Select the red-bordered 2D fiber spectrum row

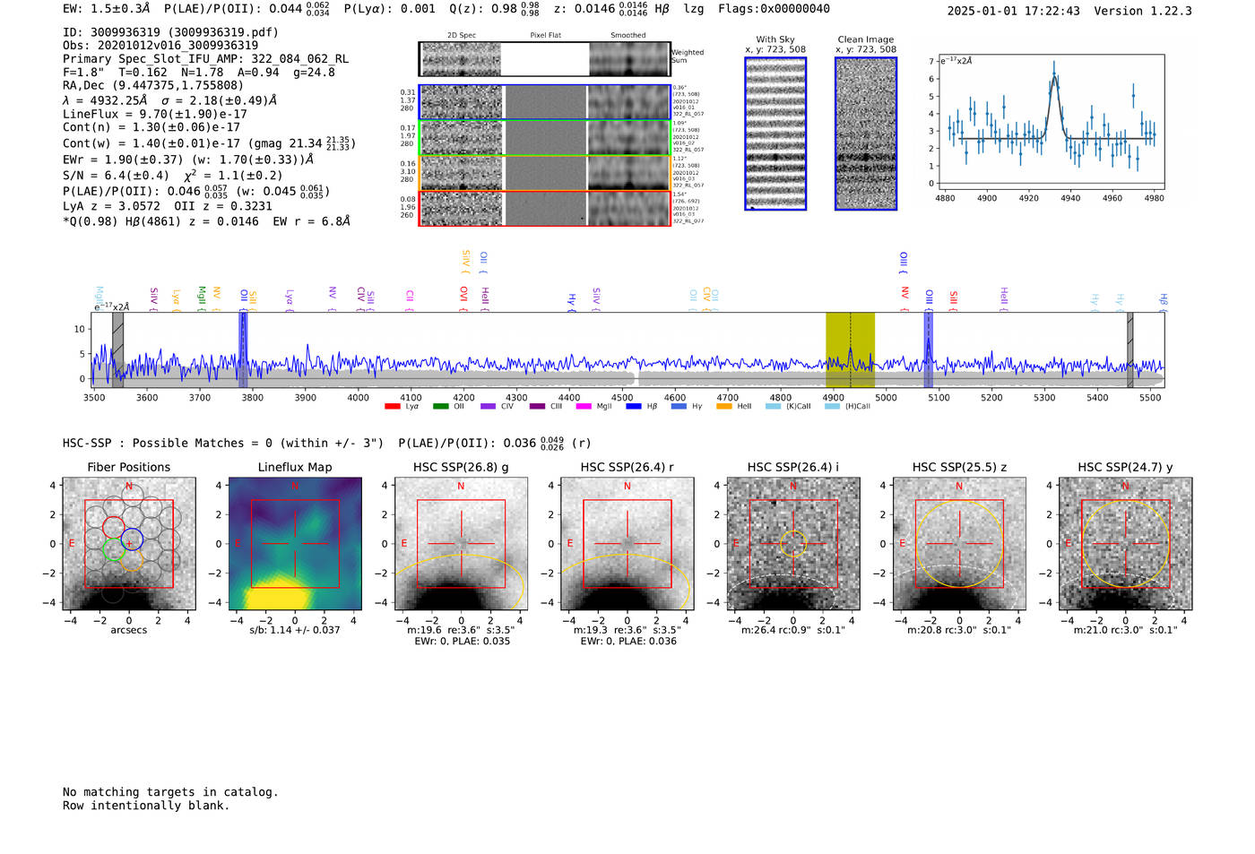click(x=544, y=208)
